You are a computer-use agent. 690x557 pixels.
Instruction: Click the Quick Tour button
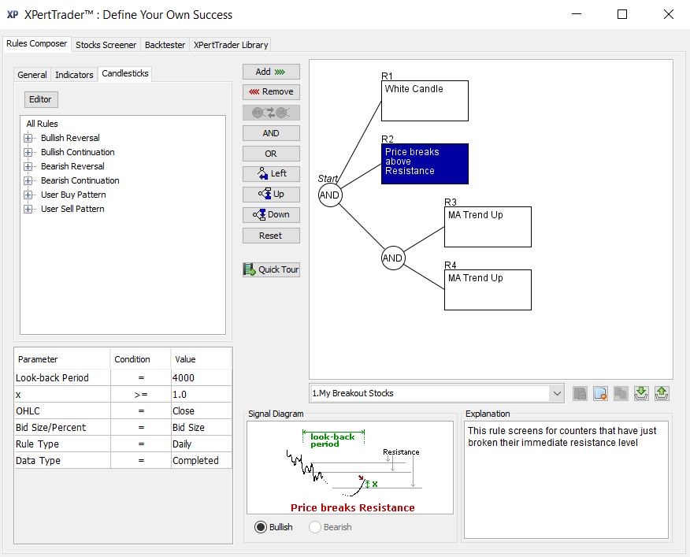[x=271, y=269]
